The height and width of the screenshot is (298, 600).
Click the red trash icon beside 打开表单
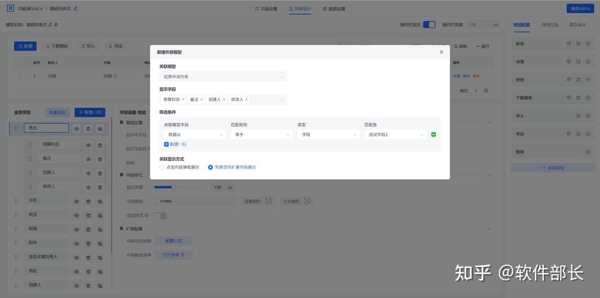[183, 254]
